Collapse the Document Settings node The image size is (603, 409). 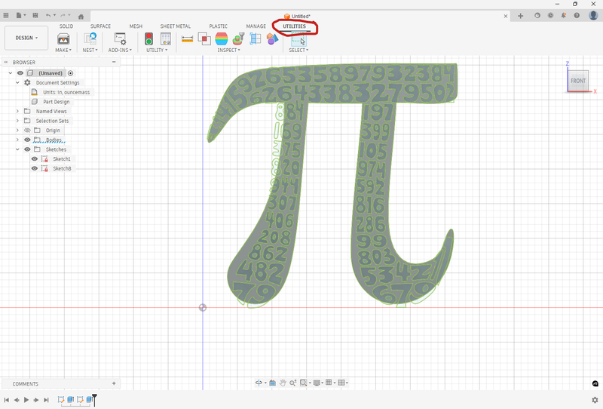coord(17,83)
